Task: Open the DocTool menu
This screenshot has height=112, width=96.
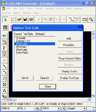Action: (x=6, y=13)
